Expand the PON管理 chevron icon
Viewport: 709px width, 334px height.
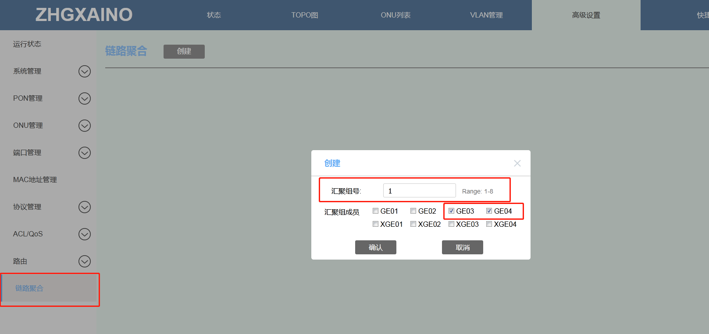click(x=85, y=98)
